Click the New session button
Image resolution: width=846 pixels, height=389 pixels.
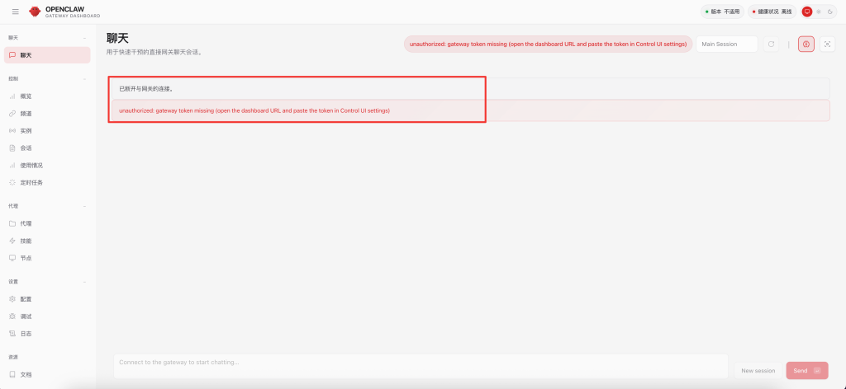pos(758,371)
